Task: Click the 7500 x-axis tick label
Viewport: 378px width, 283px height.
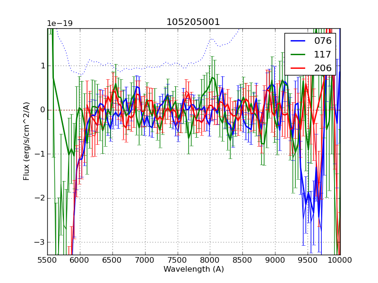Action: pyautogui.click(x=178, y=260)
